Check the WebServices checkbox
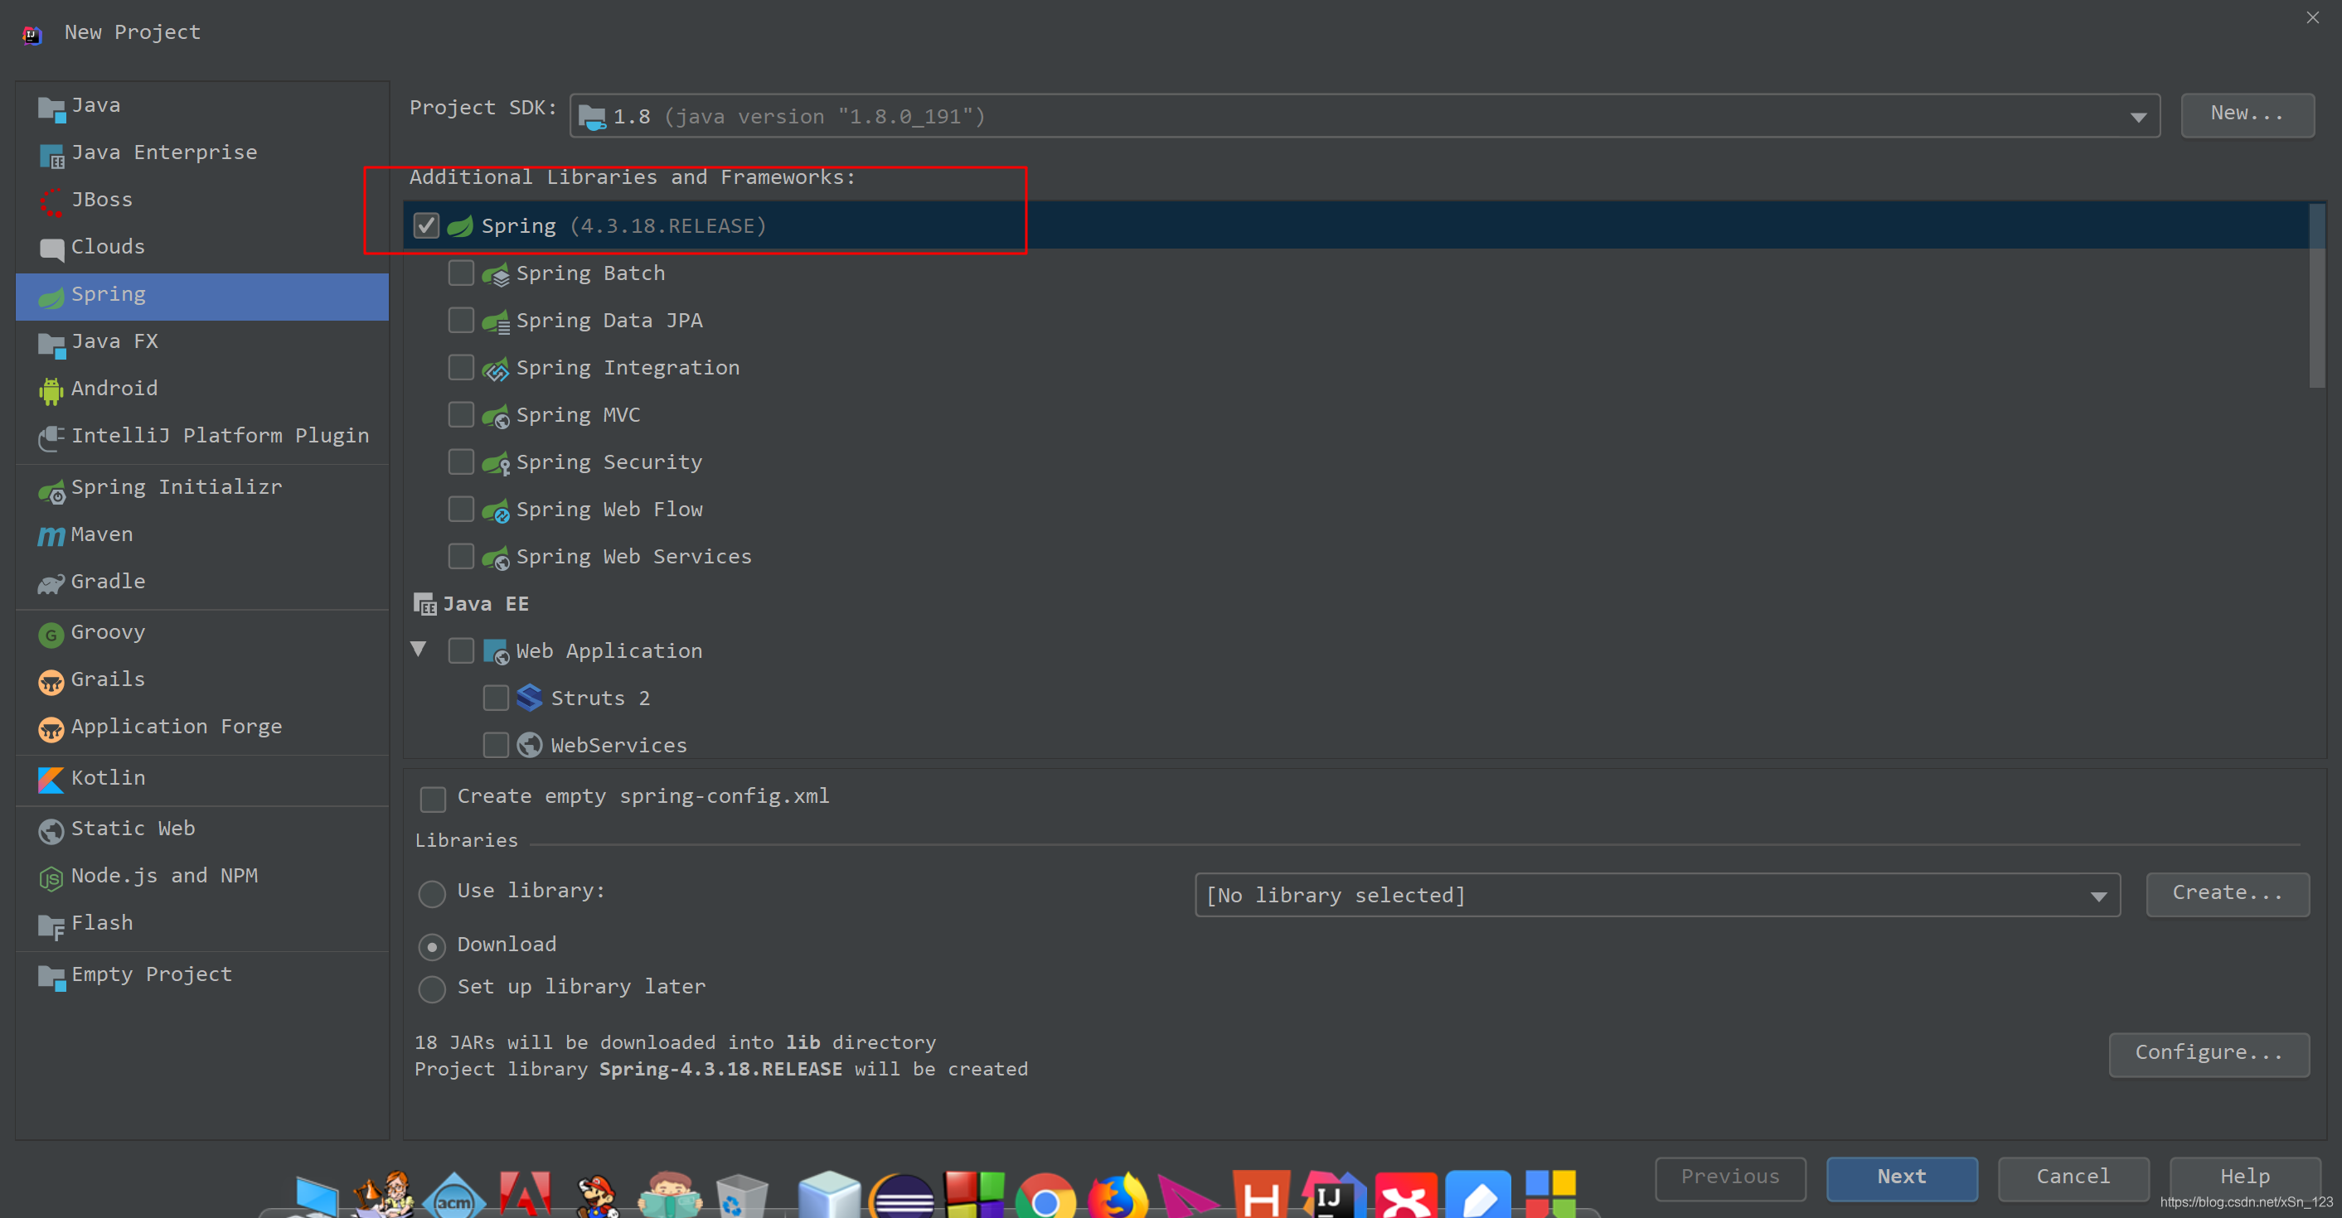Image resolution: width=2342 pixels, height=1218 pixels. (496, 746)
